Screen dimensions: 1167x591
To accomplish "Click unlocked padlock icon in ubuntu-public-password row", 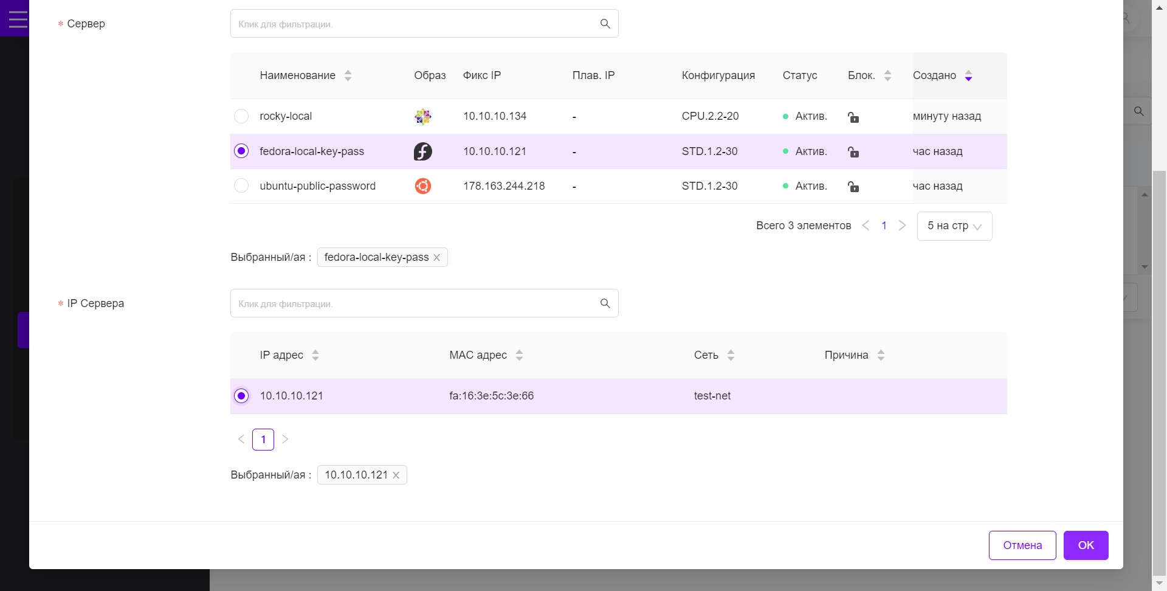I will [853, 187].
